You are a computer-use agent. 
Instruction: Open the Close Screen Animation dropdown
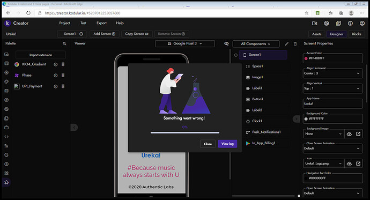332,149
